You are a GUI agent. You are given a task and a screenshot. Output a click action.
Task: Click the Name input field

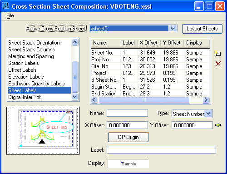click(127, 113)
